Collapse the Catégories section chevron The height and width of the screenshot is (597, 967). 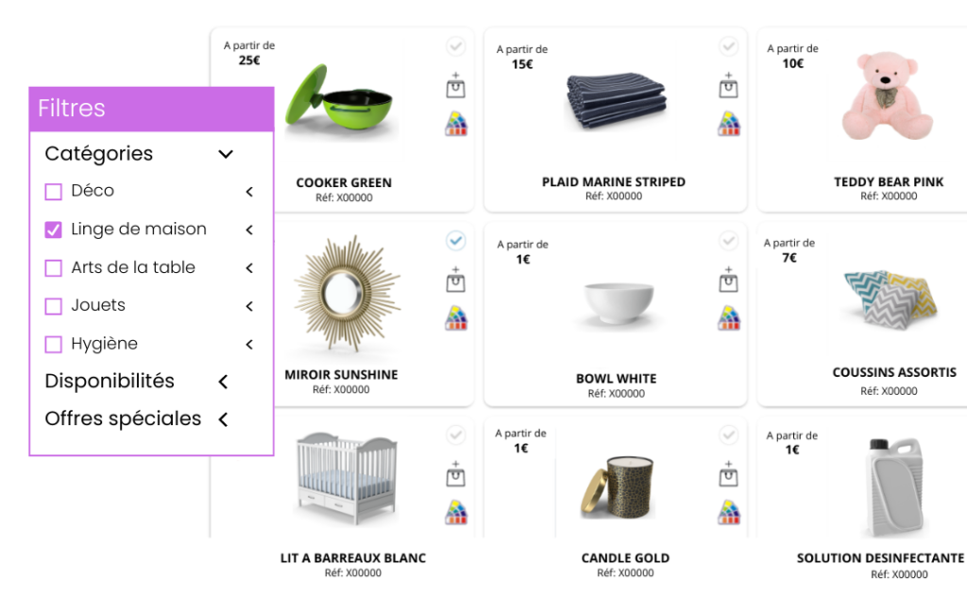pos(226,154)
